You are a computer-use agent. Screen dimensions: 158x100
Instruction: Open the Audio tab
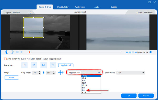point(97,7)
